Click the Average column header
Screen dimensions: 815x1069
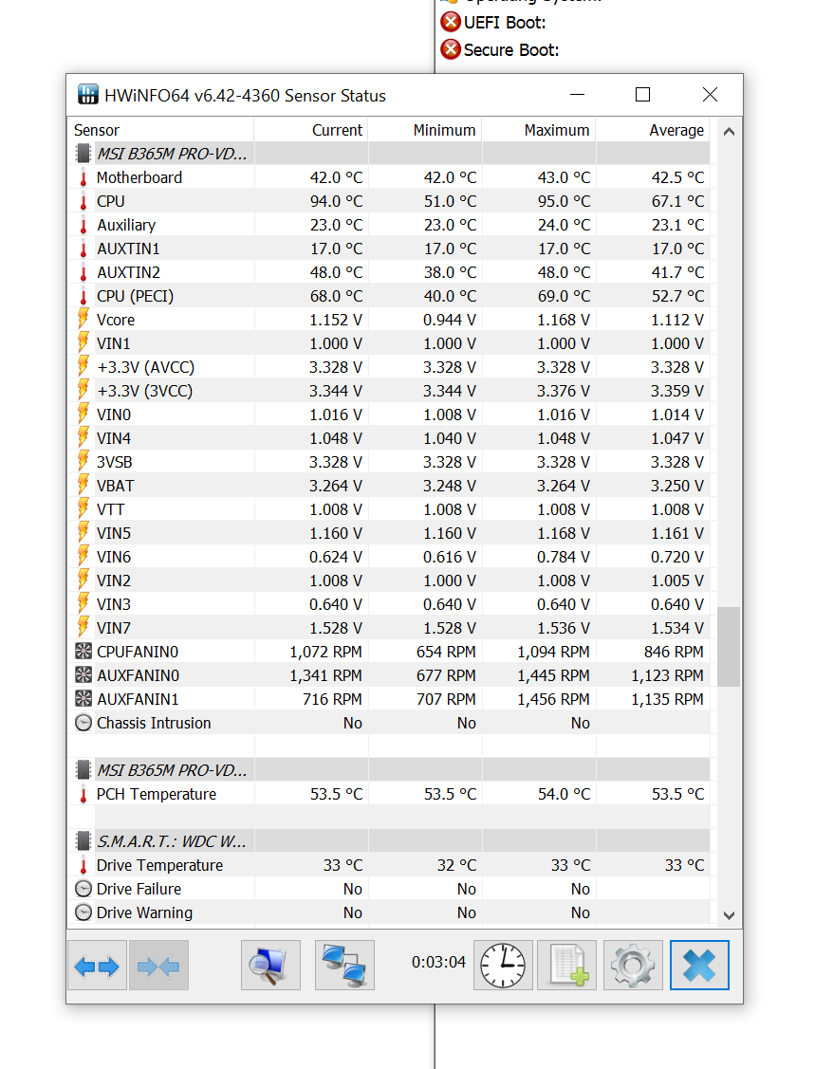pos(653,130)
